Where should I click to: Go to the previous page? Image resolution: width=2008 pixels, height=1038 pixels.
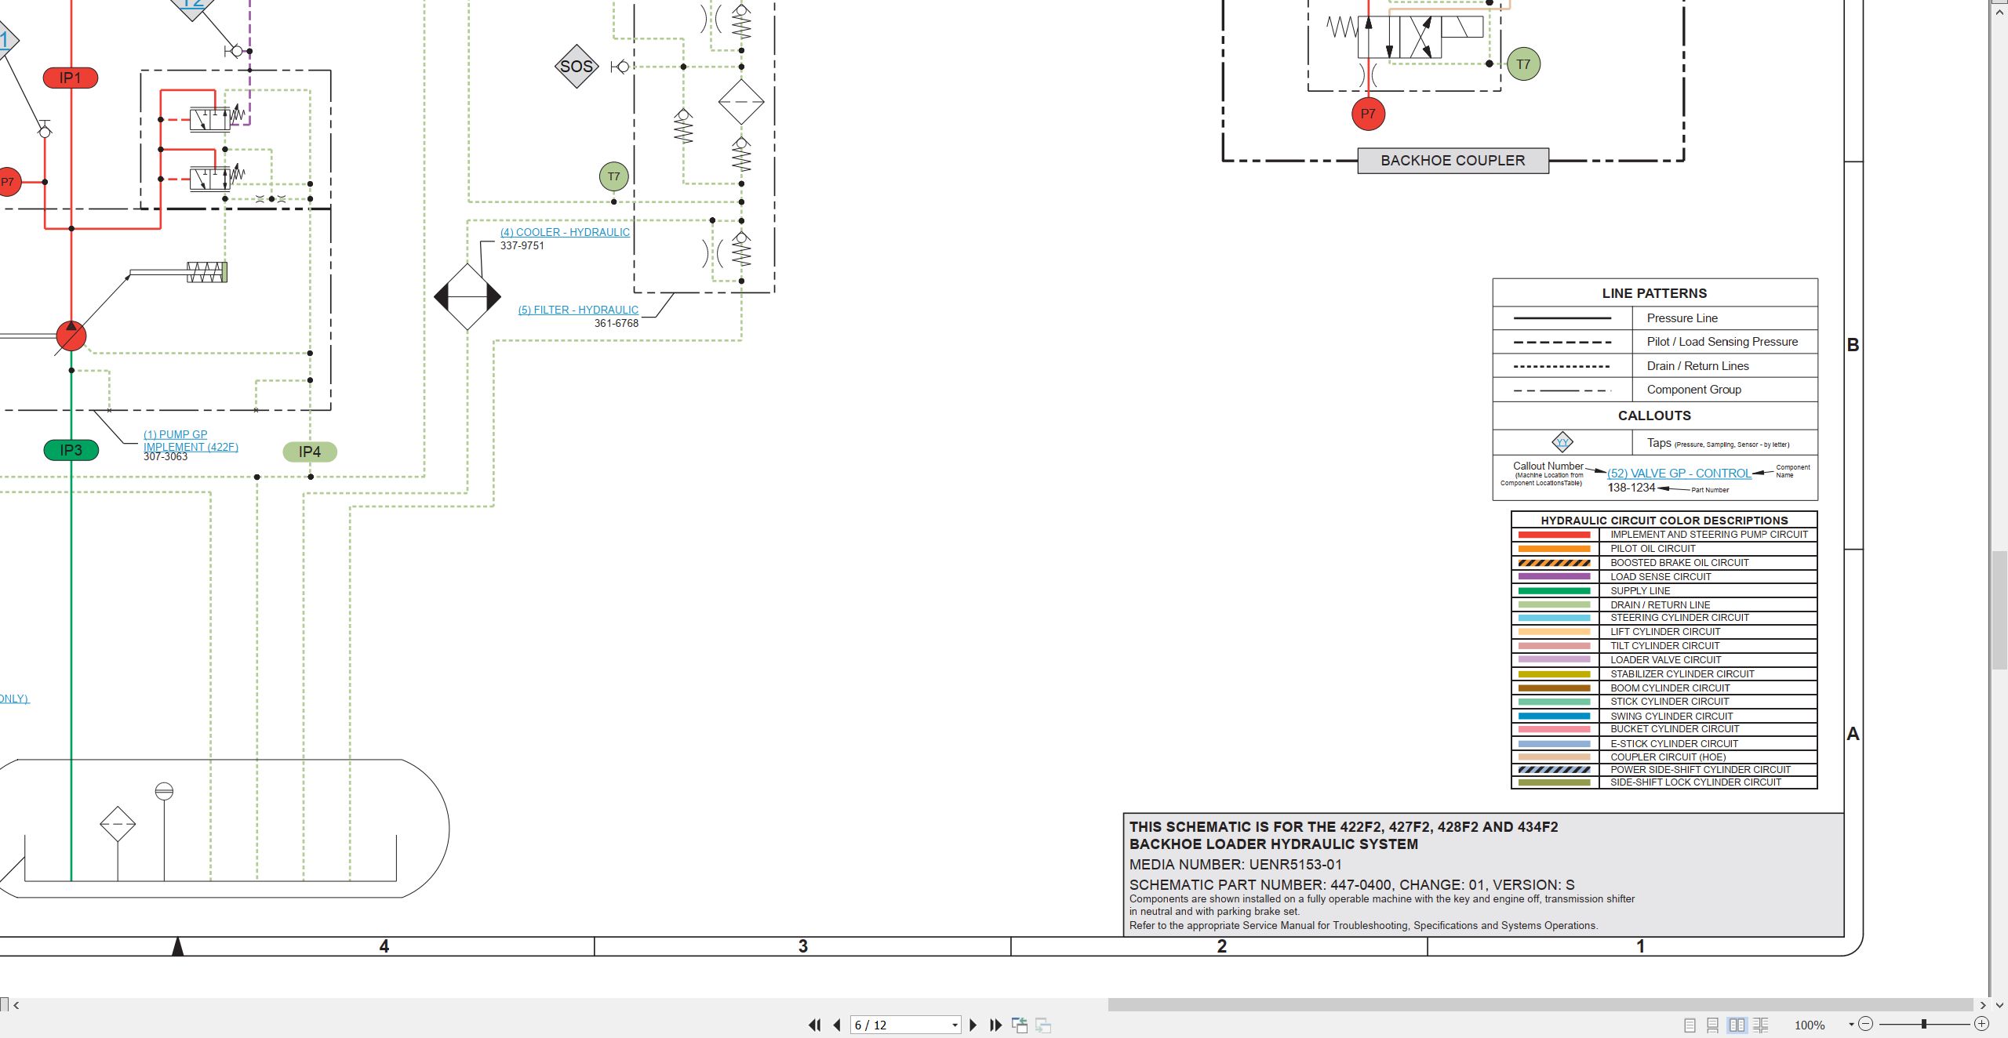click(837, 1025)
